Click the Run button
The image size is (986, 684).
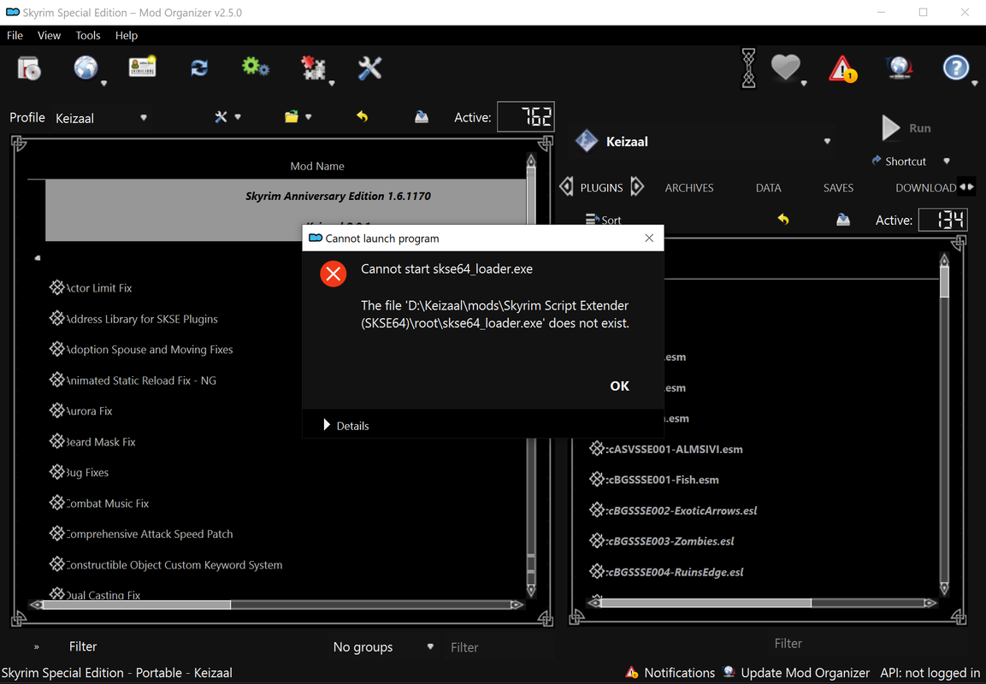click(x=906, y=128)
